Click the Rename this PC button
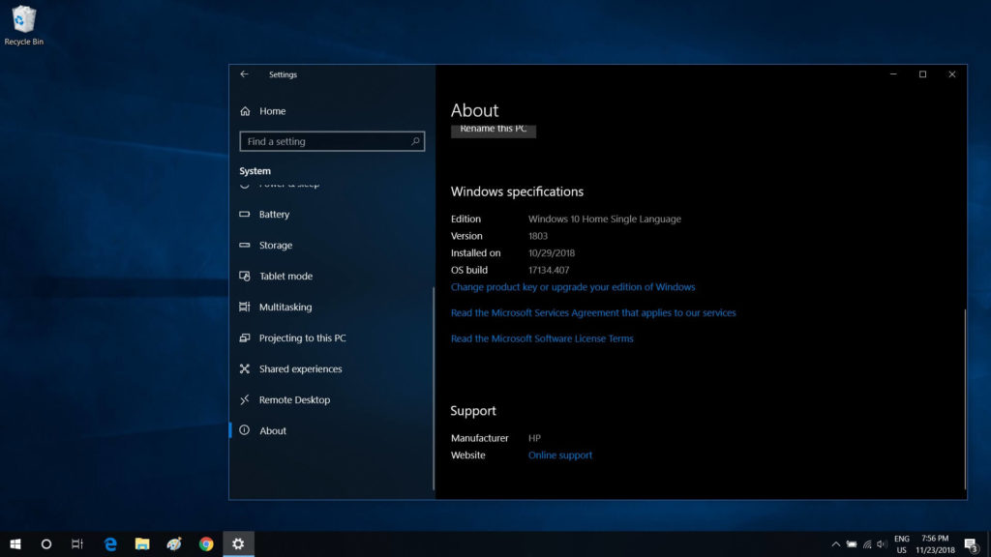 494,129
